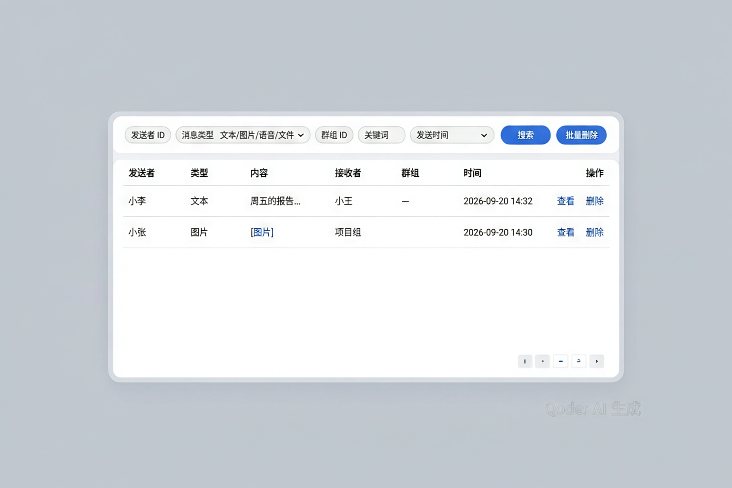Click the next page arrow in pagination

pyautogui.click(x=597, y=361)
